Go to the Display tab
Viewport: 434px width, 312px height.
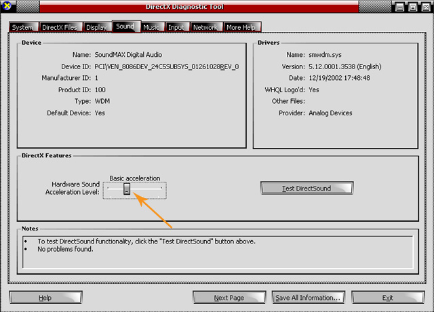coord(96,27)
